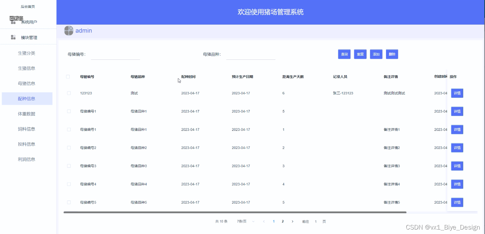This screenshot has height=234, width=485.
Task: Open 母猪信息 menu item
Action: [x=27, y=83]
